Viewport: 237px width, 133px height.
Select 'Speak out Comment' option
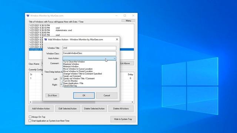89,76
